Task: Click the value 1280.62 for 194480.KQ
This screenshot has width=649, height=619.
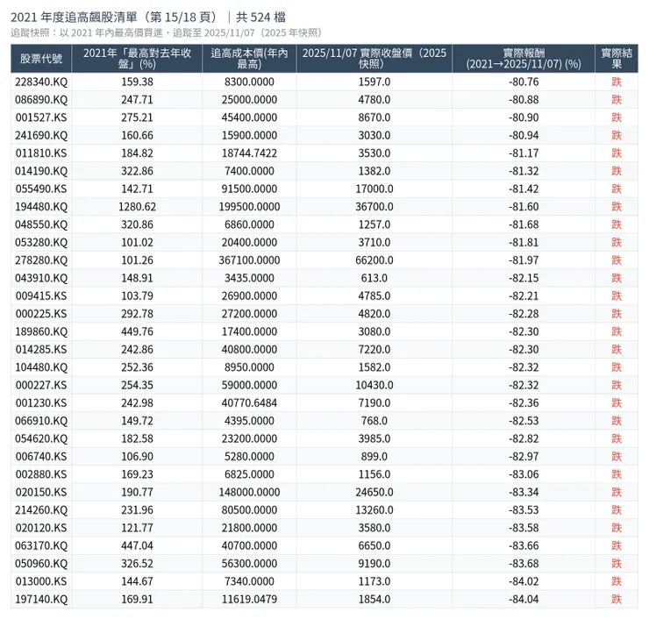Action: click(137, 206)
